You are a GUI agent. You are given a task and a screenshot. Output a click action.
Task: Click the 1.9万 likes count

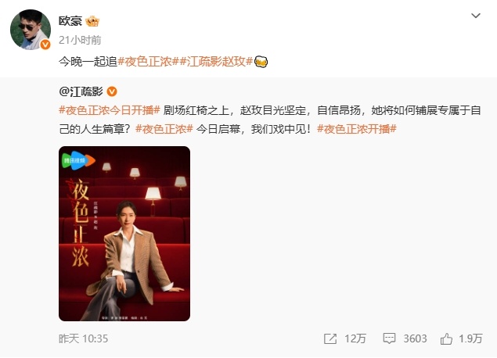pyautogui.click(x=470, y=338)
